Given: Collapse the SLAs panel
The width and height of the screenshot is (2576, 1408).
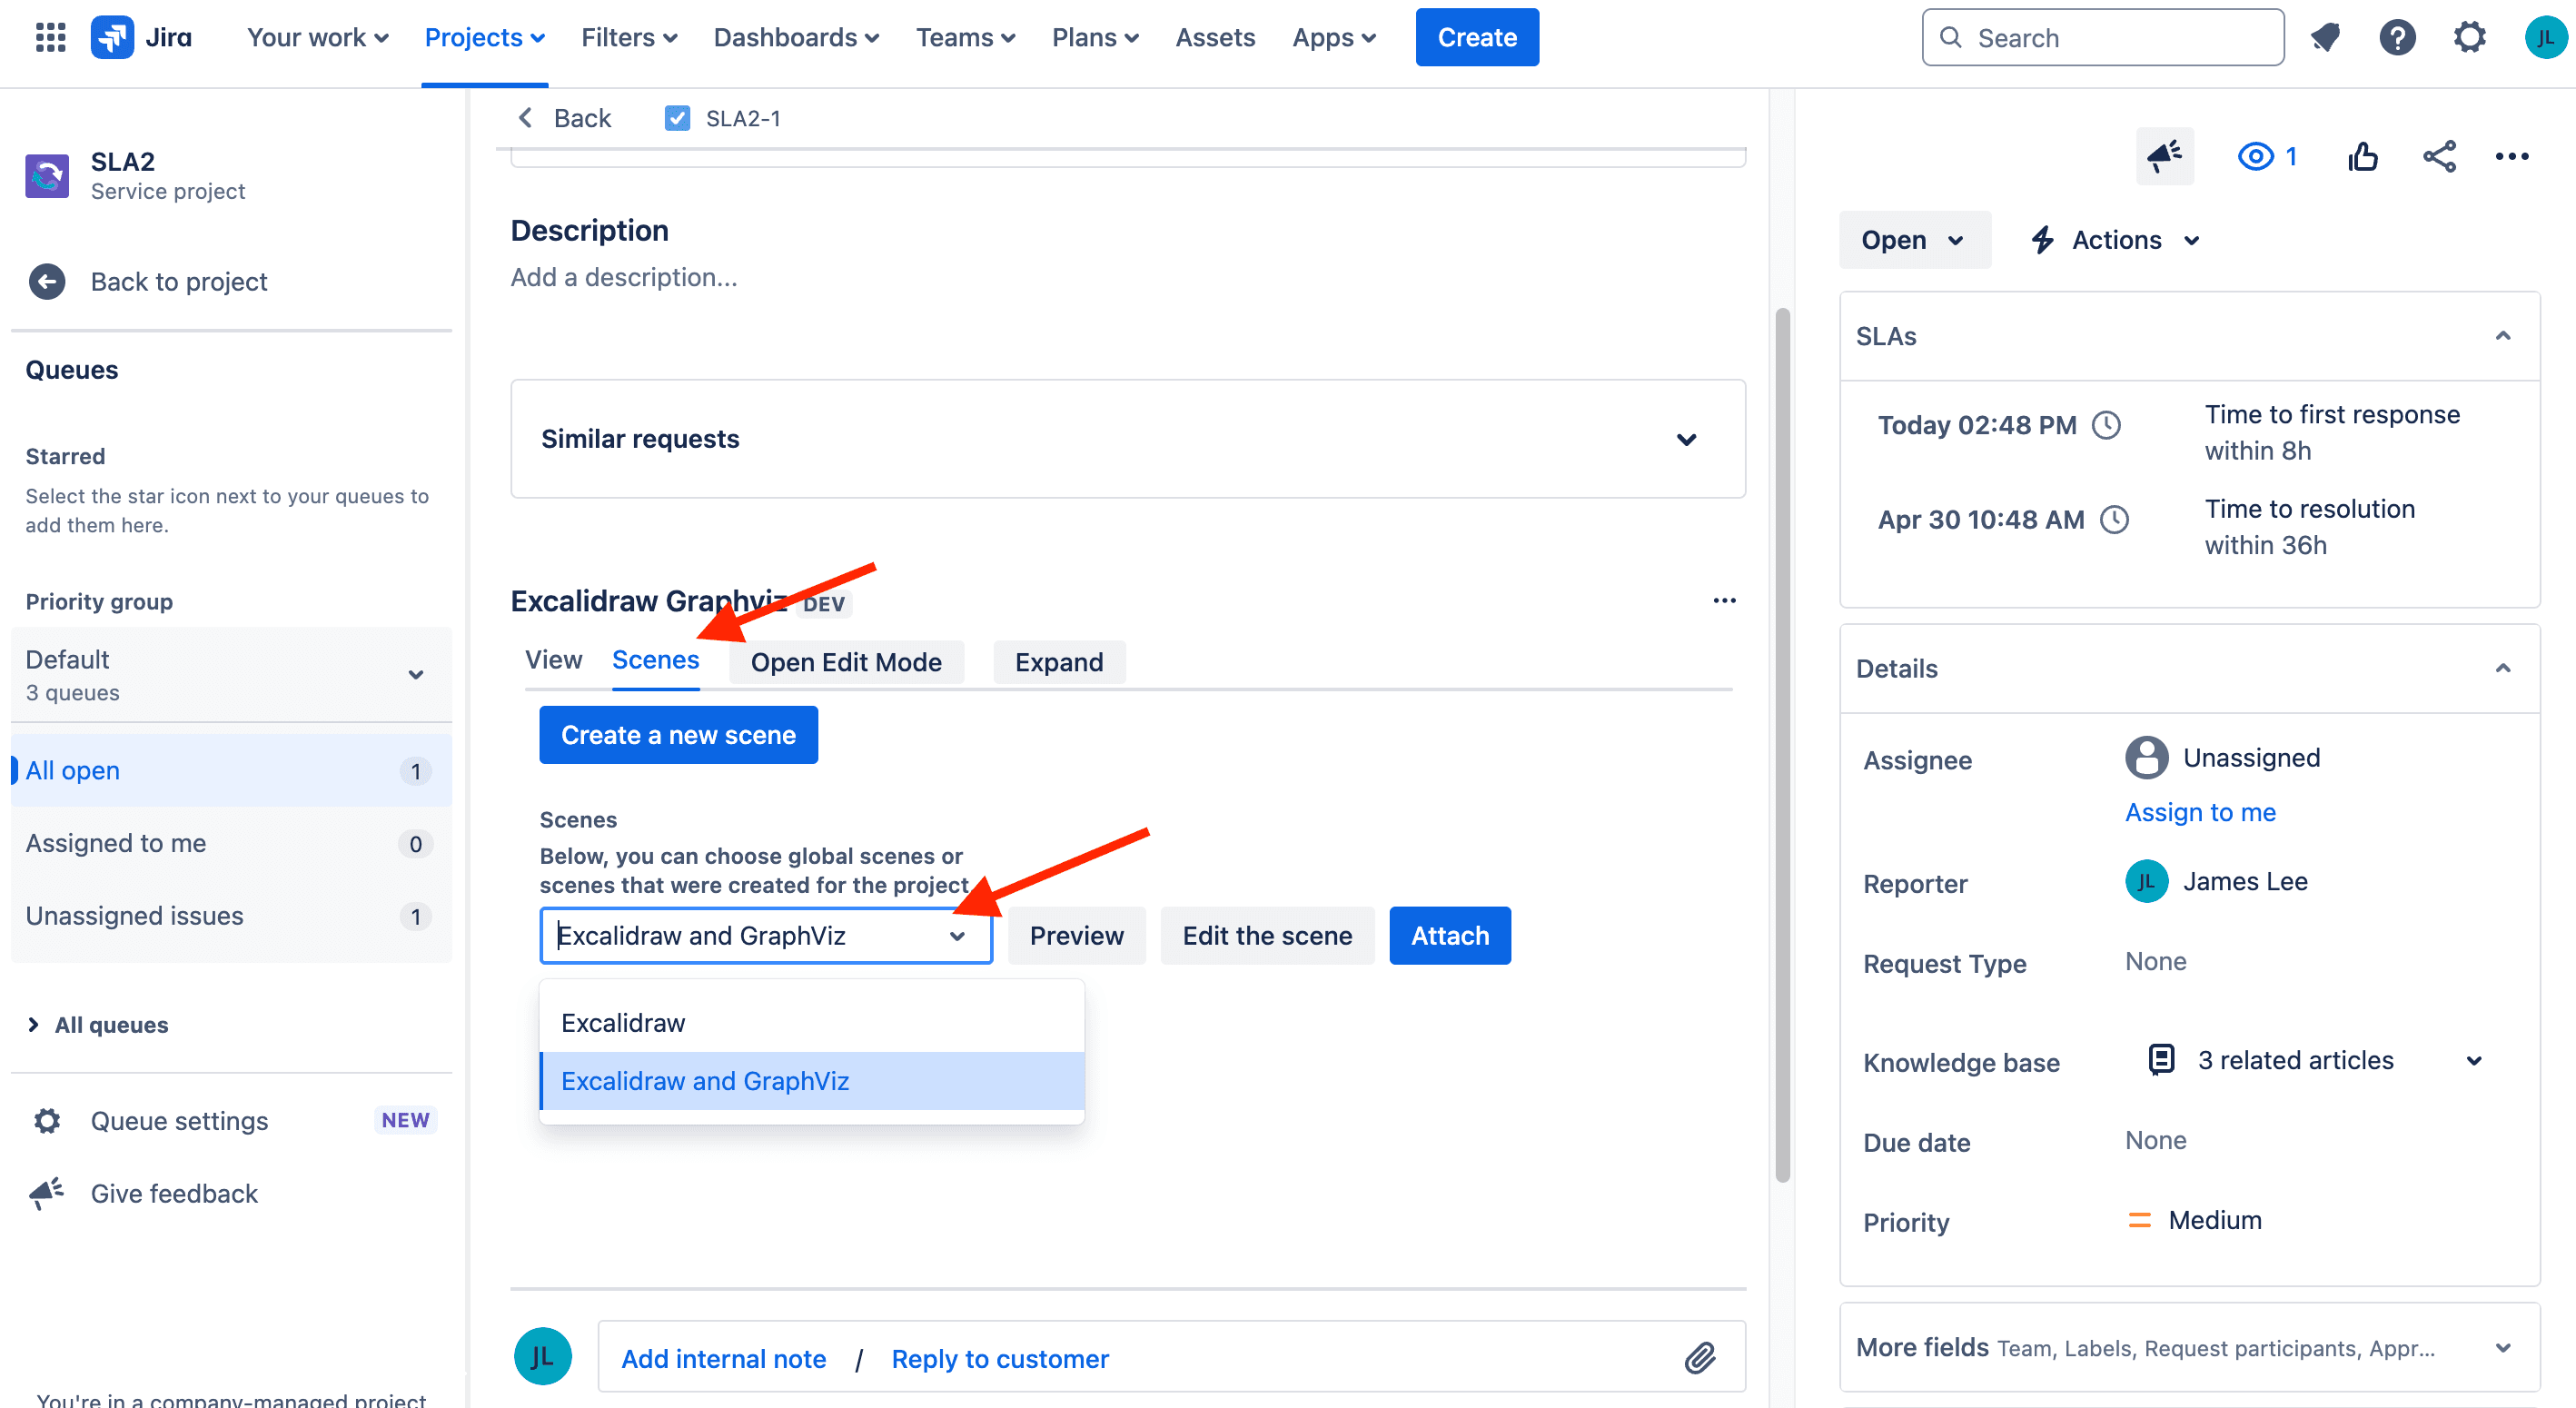Looking at the screenshot, I should pos(2503,336).
